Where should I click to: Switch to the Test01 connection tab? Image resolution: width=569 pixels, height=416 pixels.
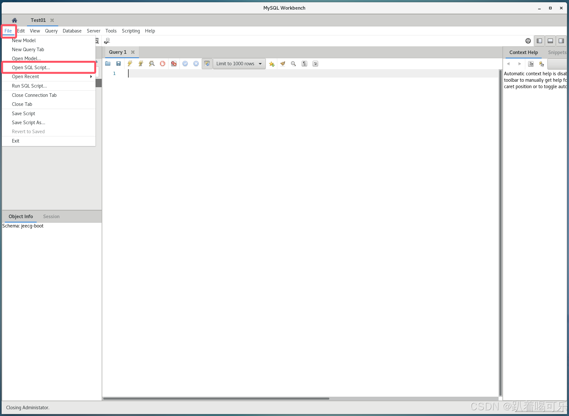[38, 20]
